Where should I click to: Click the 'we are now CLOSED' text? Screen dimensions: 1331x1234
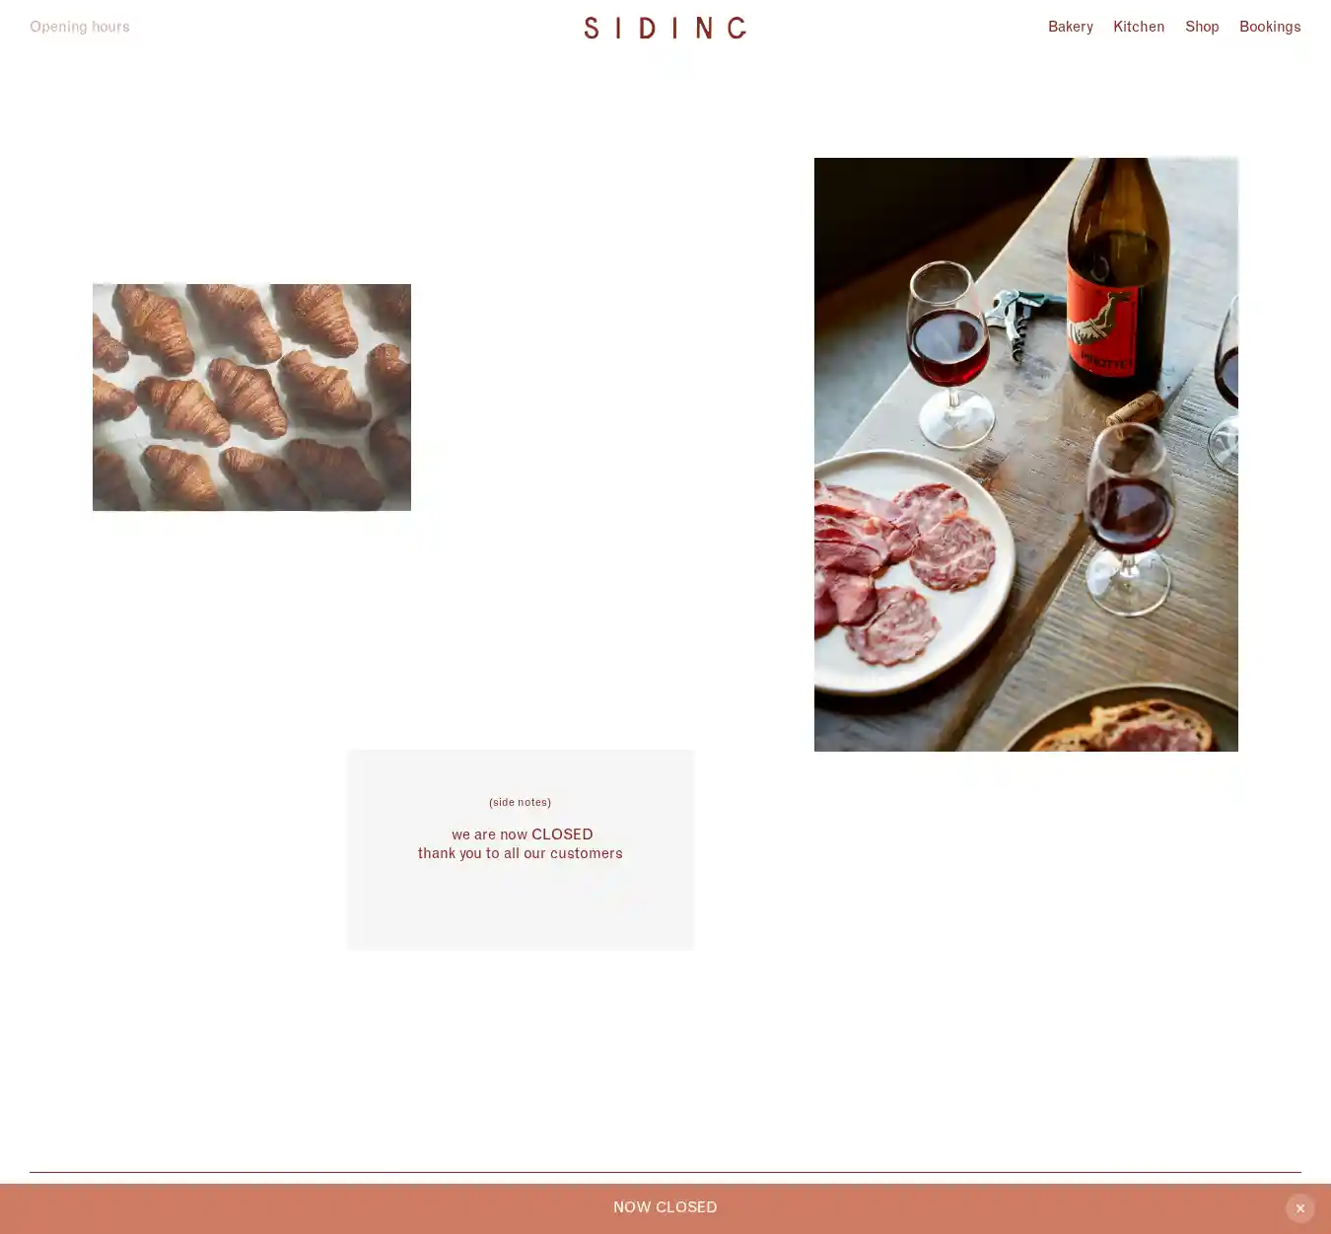pos(523,835)
